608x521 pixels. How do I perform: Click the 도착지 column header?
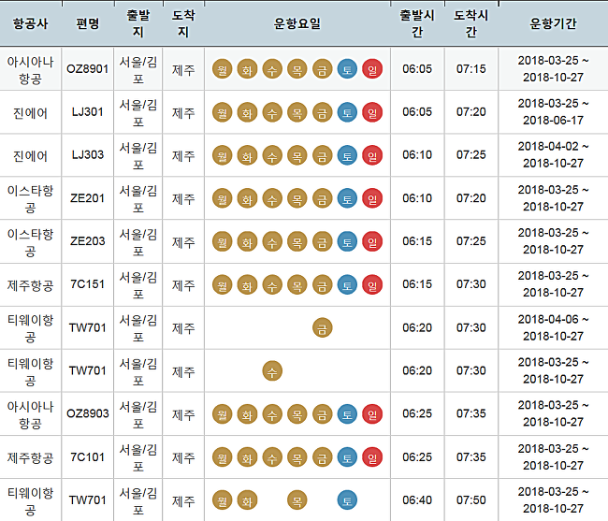[183, 23]
